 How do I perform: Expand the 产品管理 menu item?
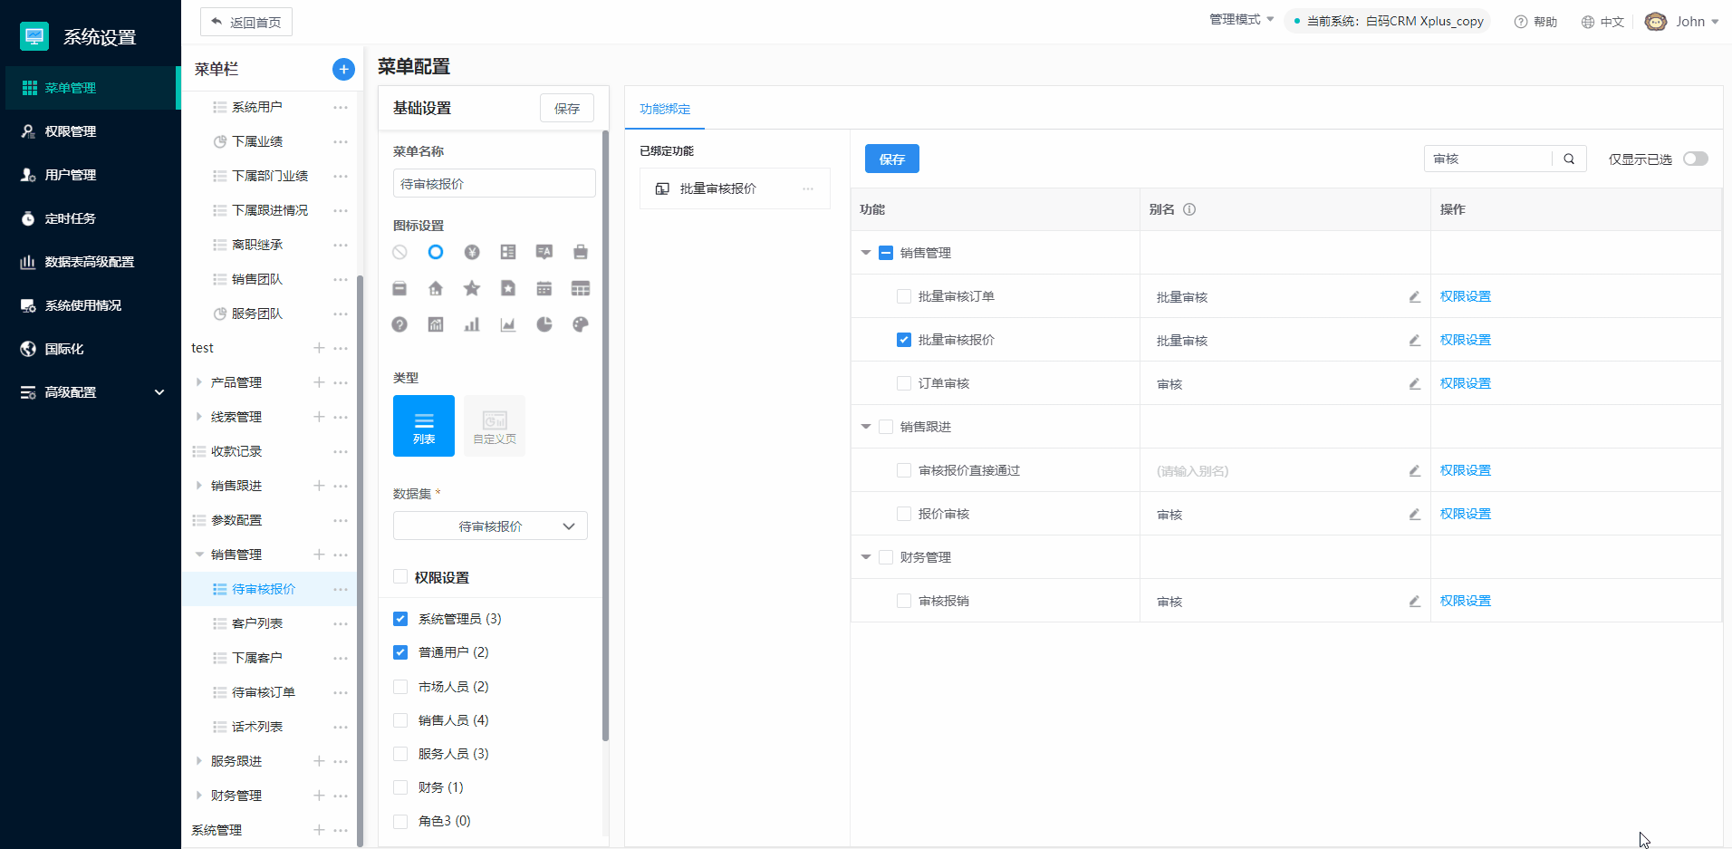198,381
